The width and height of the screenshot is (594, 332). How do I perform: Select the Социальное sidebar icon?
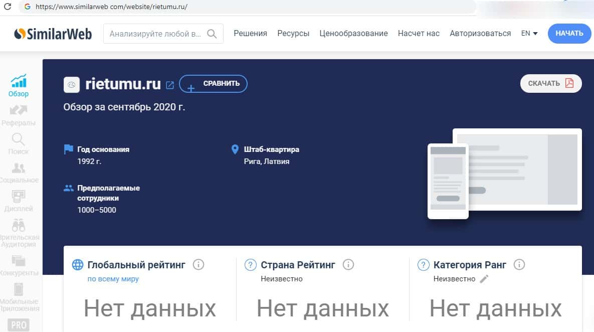(x=19, y=168)
